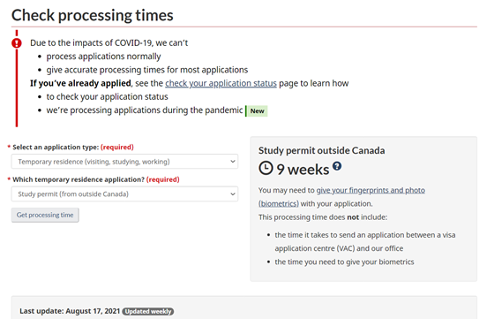Follow the give your fingerprints and photo link
This screenshot has height=319, width=487.
[x=371, y=190]
